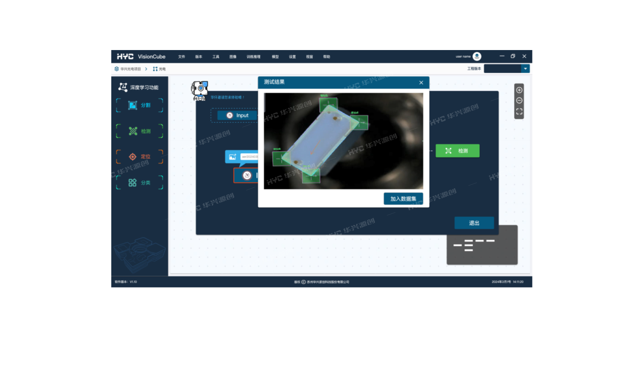Close the 测试结果 dialog

421,83
